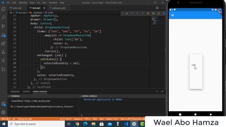Open the Run menu
This screenshot has width=226, height=127.
(44, 2)
